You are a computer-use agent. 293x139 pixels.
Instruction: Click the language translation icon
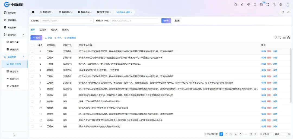pyautogui.click(x=274, y=4)
